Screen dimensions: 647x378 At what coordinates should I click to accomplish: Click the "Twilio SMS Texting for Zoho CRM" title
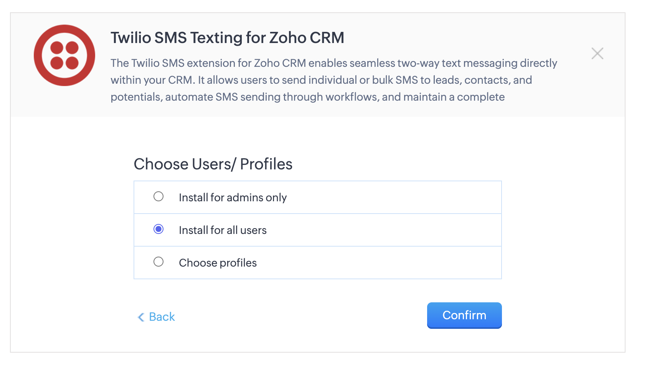227,38
